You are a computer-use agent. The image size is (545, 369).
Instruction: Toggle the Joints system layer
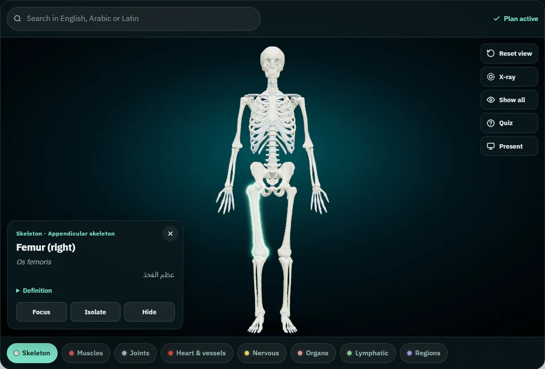[135, 353]
